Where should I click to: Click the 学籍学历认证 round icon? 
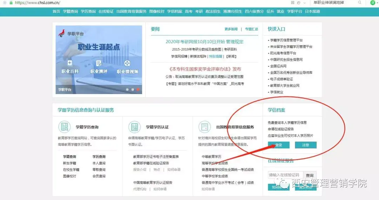[x=135, y=127]
